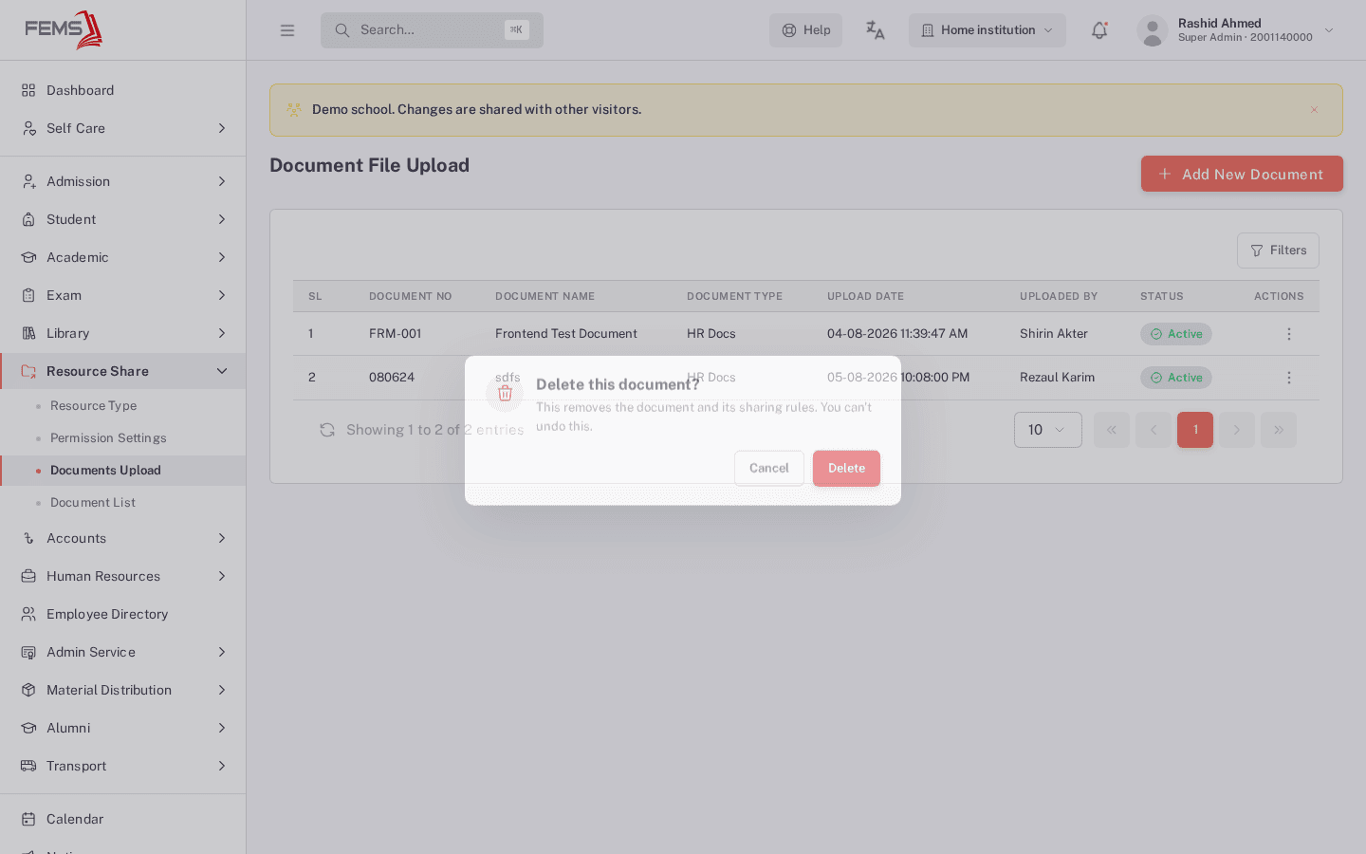Open the Home institution dropdown
Viewport: 1366px width, 854px height.
(x=988, y=30)
